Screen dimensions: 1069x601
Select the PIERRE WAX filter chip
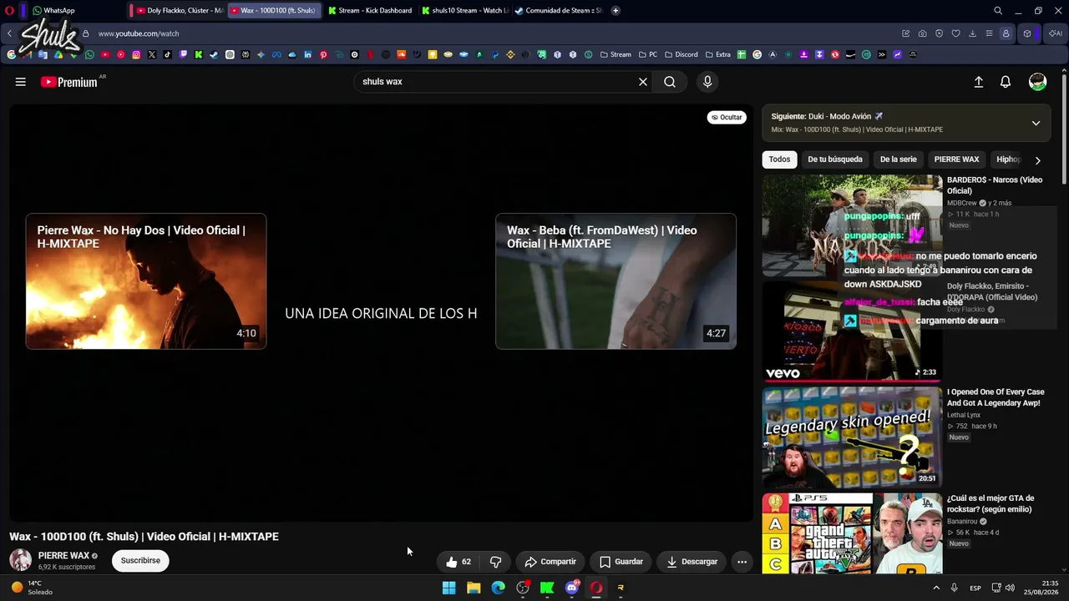tap(956, 159)
